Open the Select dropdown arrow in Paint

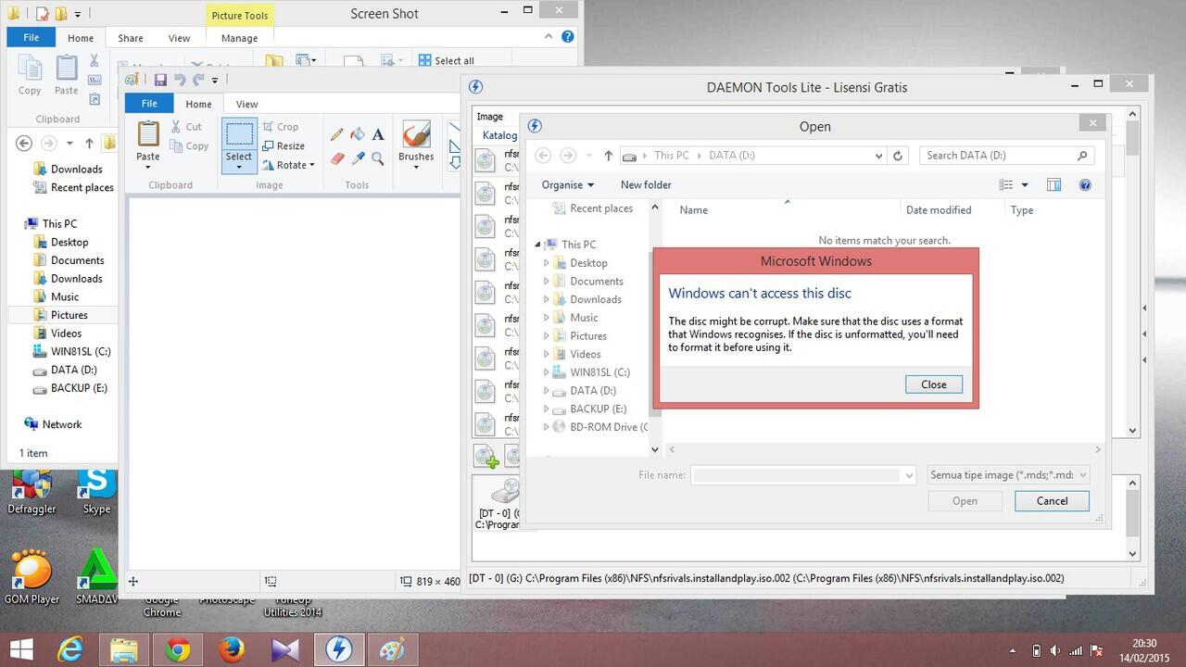click(239, 167)
